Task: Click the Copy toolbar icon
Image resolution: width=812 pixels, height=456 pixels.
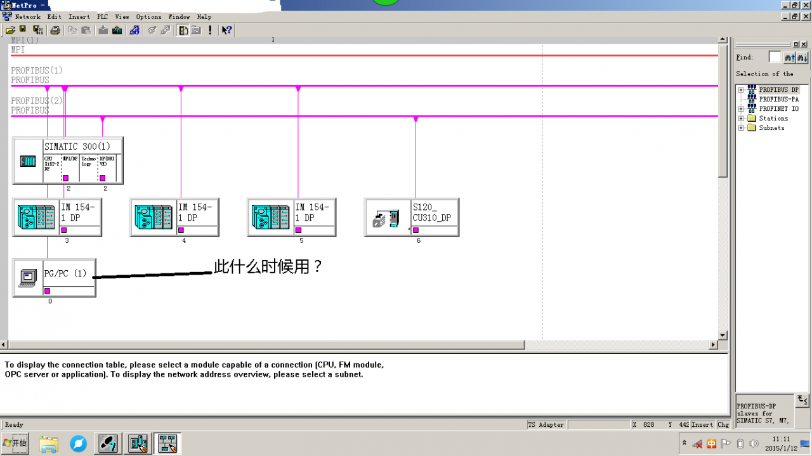Action: tap(73, 30)
